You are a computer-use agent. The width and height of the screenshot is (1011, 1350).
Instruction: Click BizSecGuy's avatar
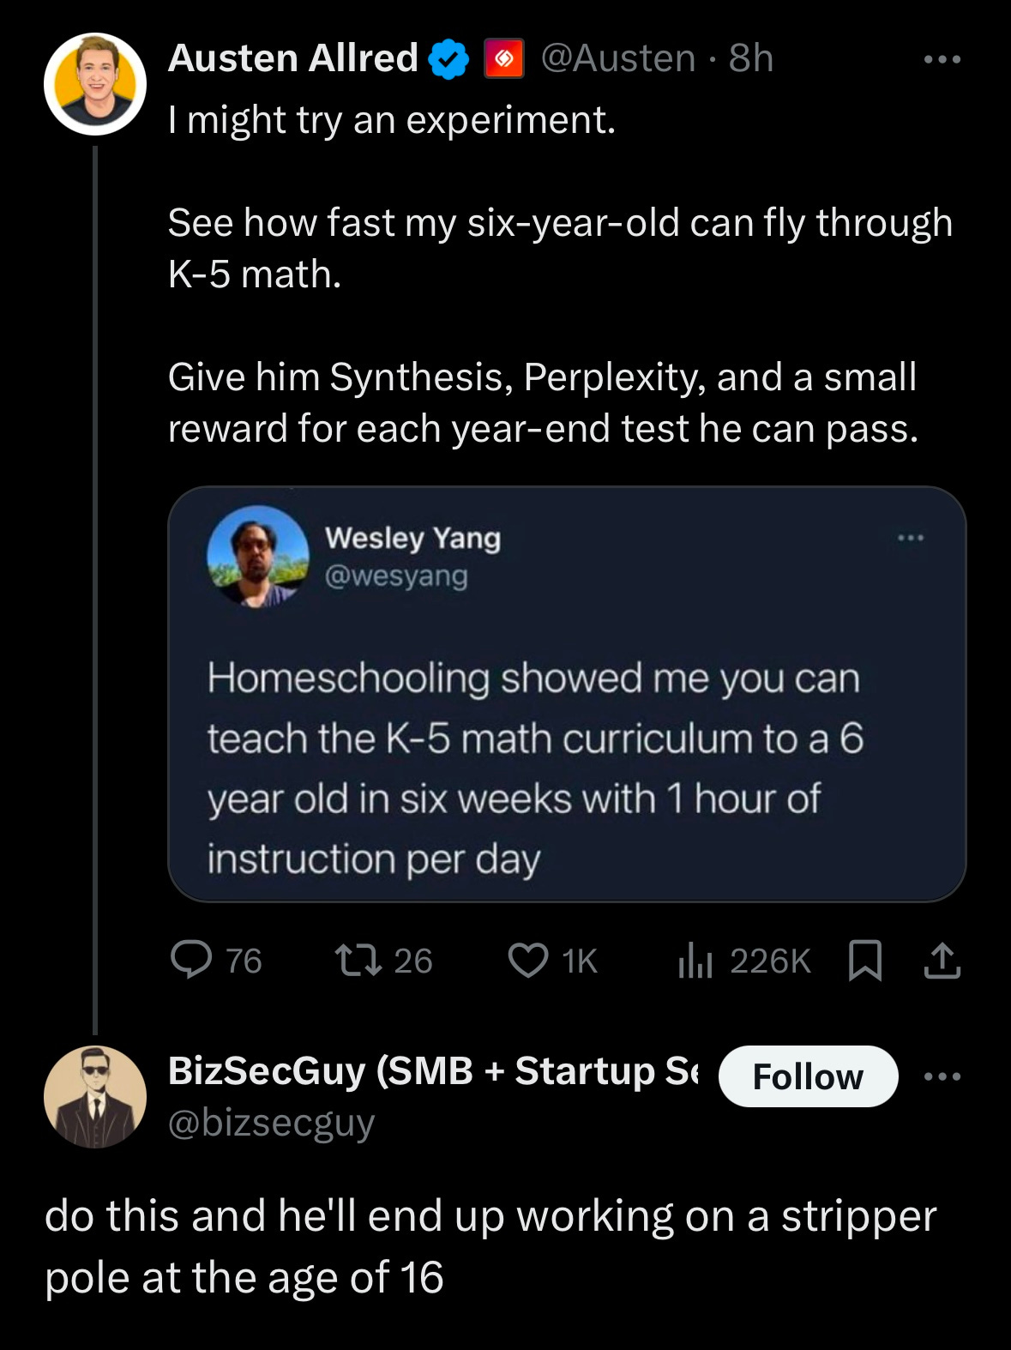94,1102
